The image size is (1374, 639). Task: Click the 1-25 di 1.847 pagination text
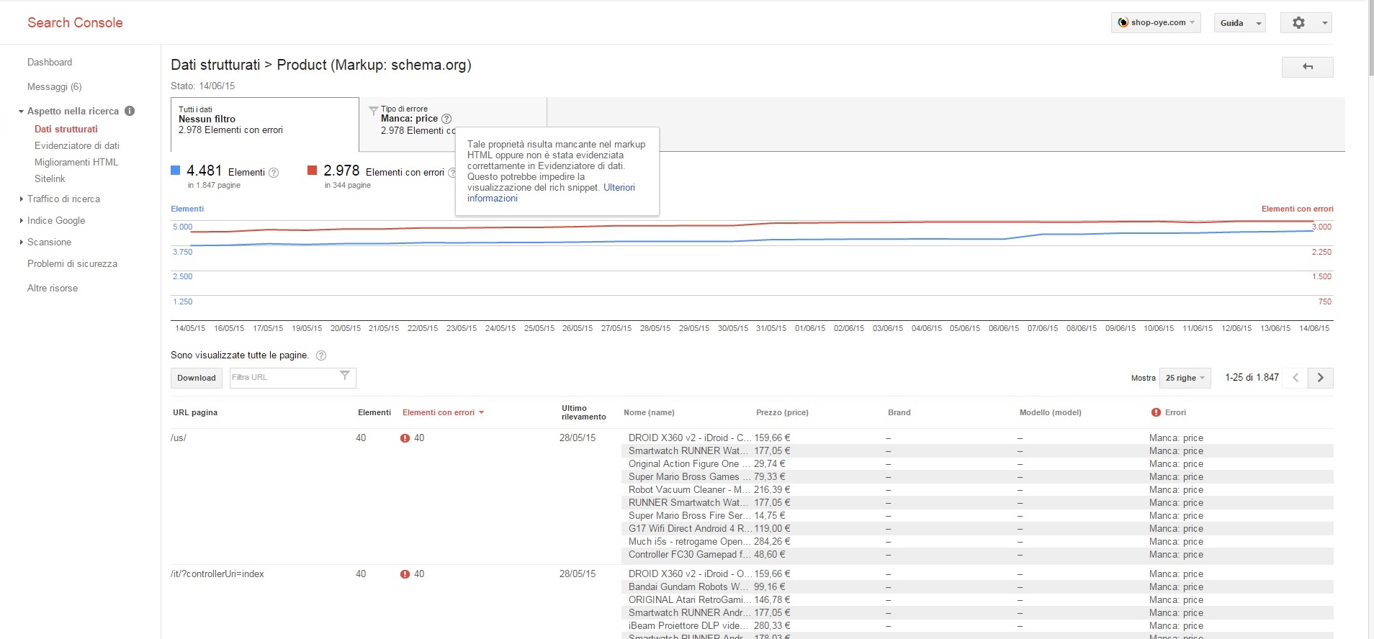pyautogui.click(x=1252, y=378)
